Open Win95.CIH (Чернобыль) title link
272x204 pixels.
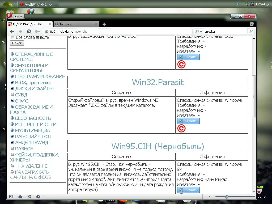158,146
